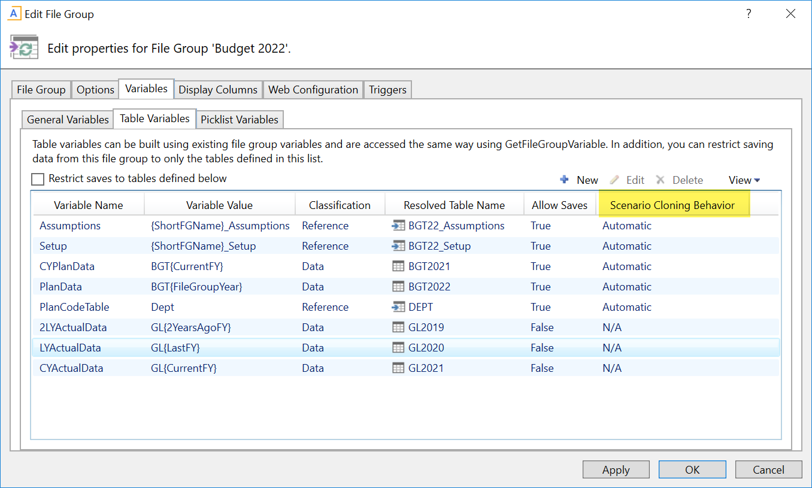The width and height of the screenshot is (812, 488).
Task: Open the Web Configuration tab
Action: (313, 90)
